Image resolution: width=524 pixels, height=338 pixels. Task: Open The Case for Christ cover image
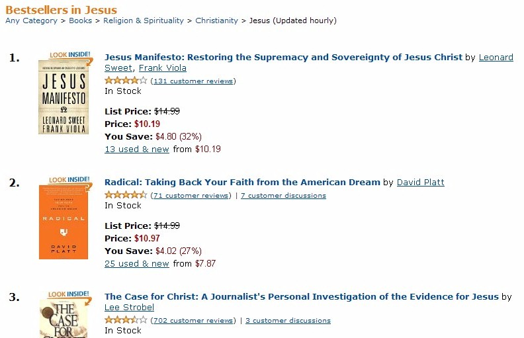pyautogui.click(x=64, y=319)
